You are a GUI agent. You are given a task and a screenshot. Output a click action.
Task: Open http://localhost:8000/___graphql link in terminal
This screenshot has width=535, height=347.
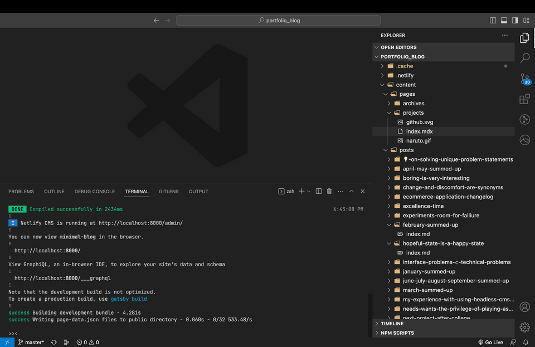click(x=62, y=278)
